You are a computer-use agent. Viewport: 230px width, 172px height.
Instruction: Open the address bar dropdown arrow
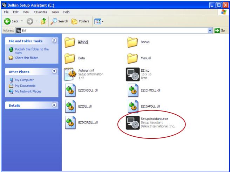point(210,30)
